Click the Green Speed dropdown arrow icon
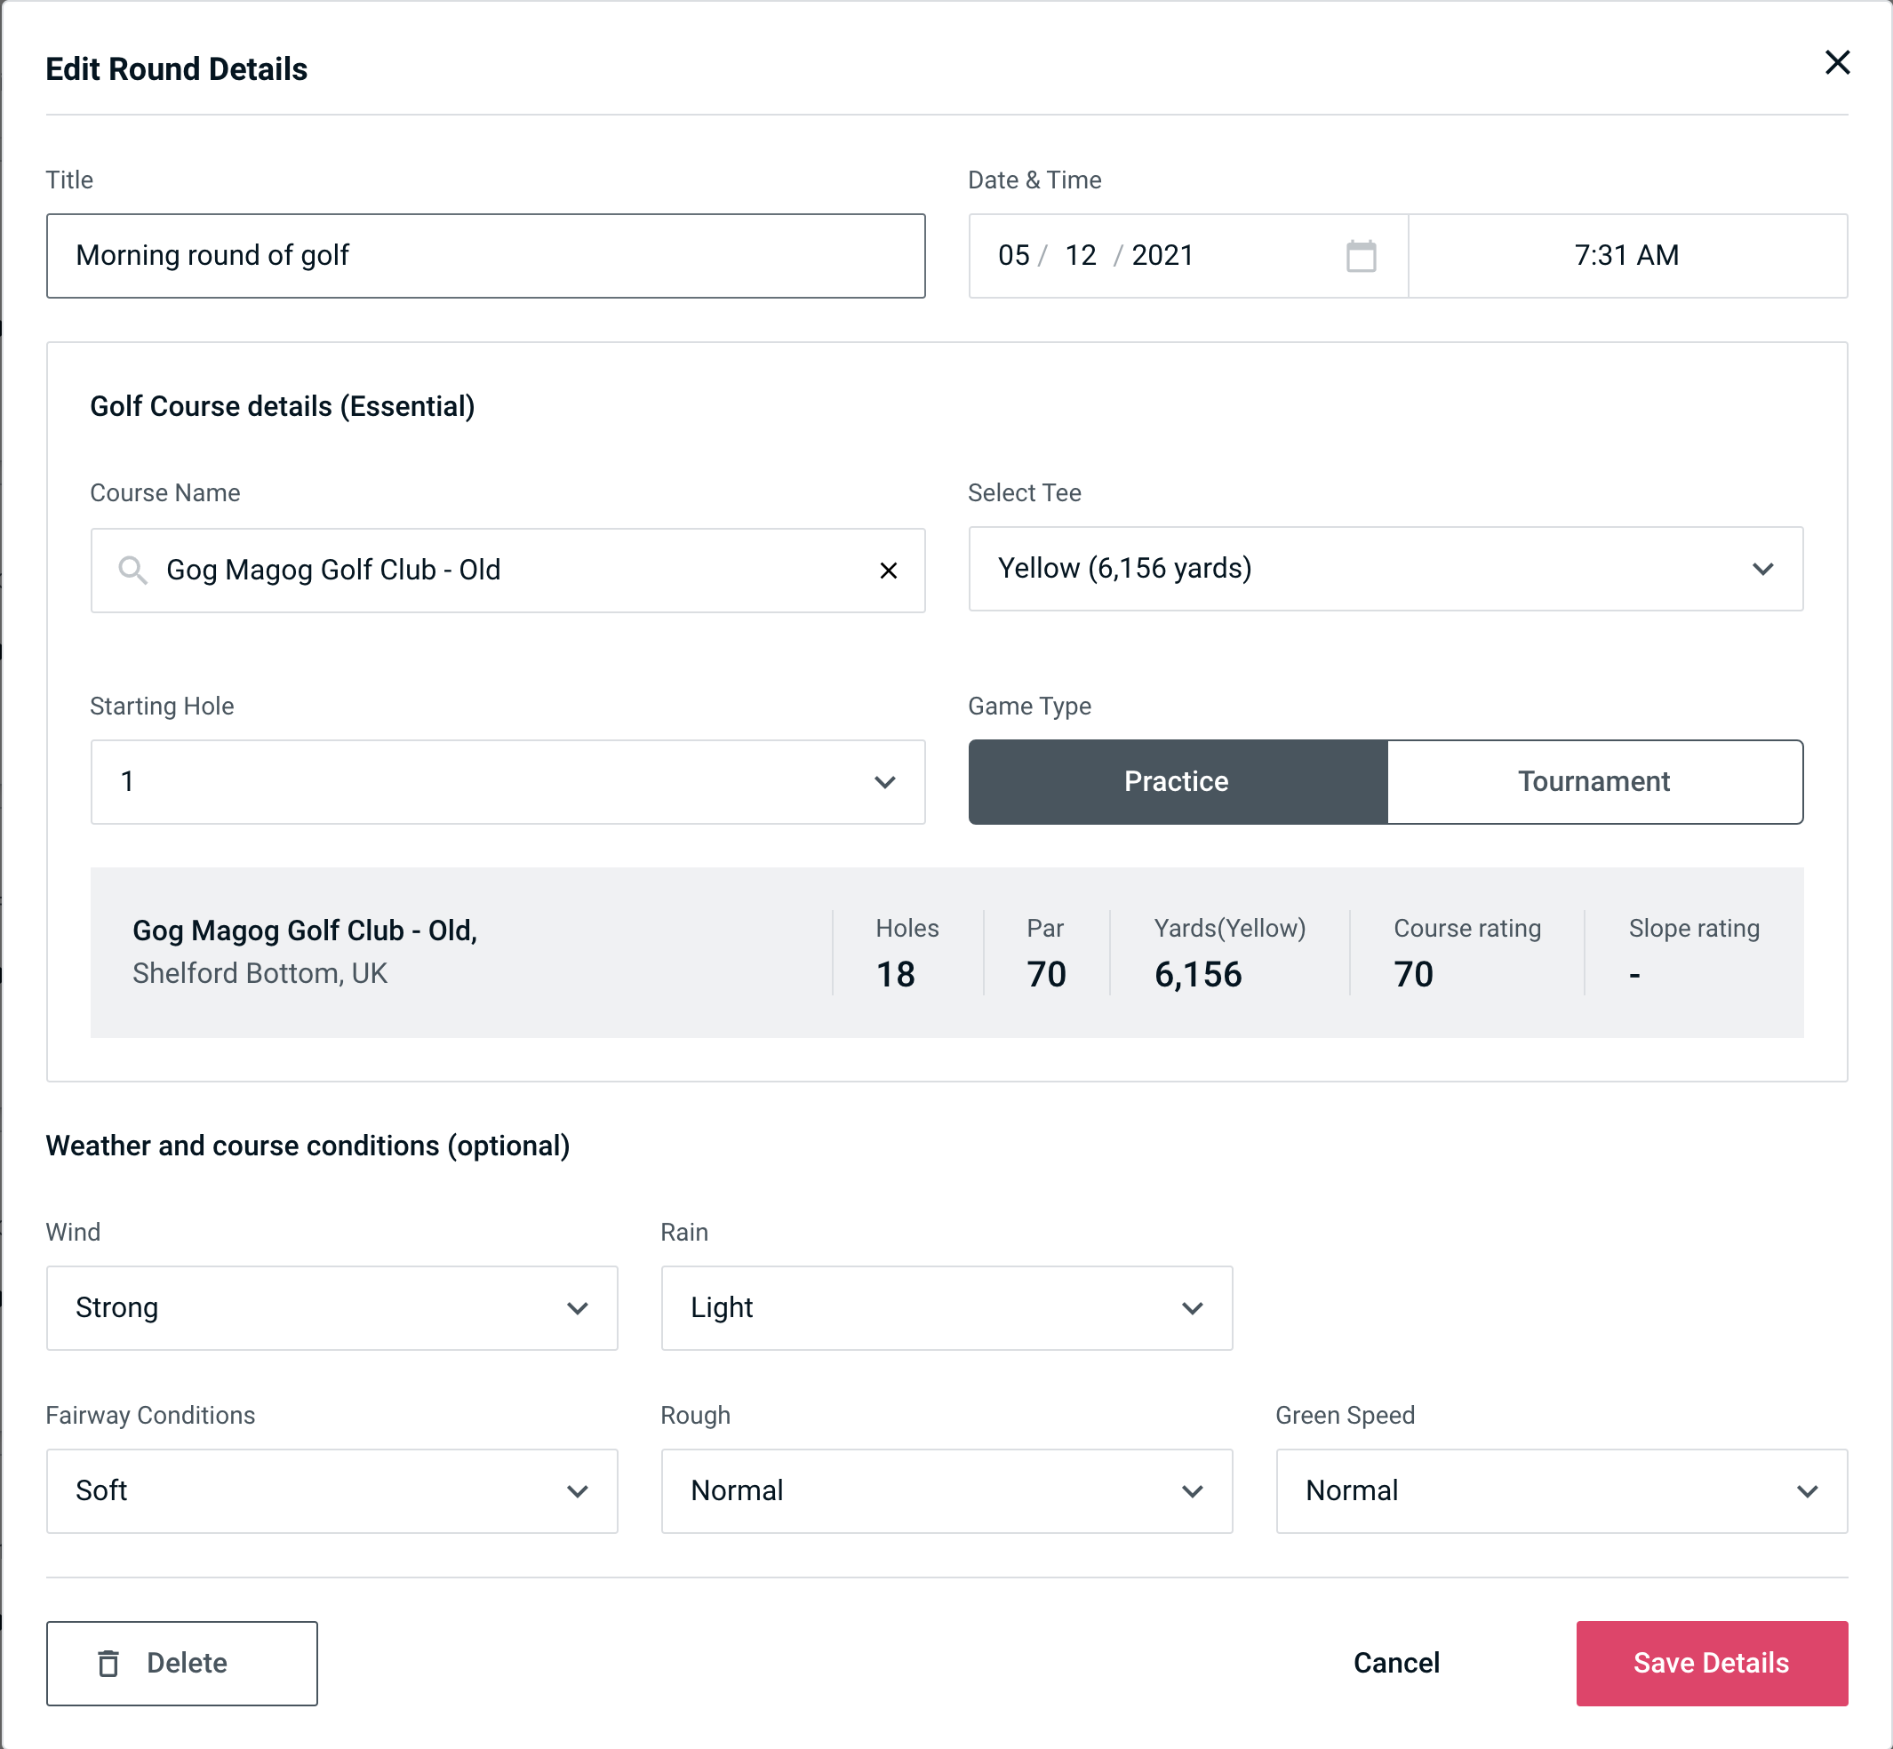This screenshot has width=1893, height=1749. 1812,1490
